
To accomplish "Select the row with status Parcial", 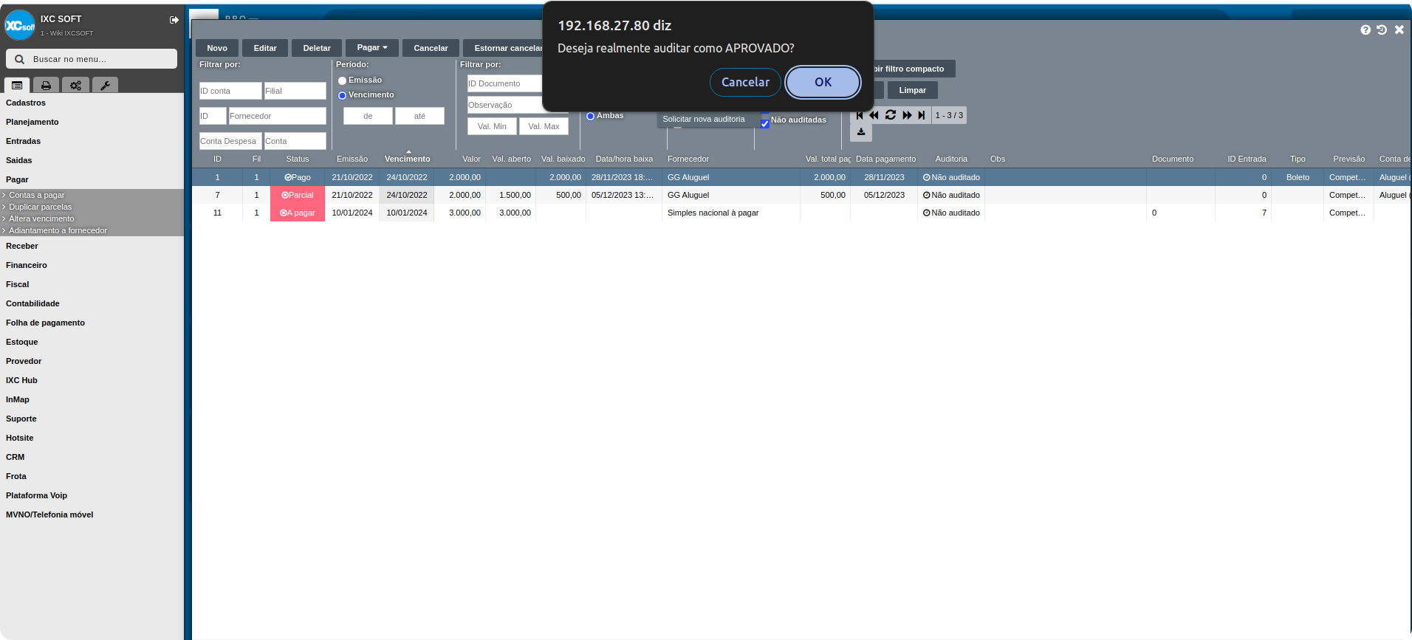I will [x=801, y=195].
